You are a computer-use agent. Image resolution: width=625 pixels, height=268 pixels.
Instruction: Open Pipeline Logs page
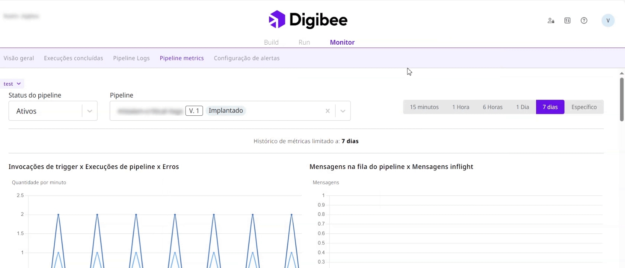pos(131,58)
